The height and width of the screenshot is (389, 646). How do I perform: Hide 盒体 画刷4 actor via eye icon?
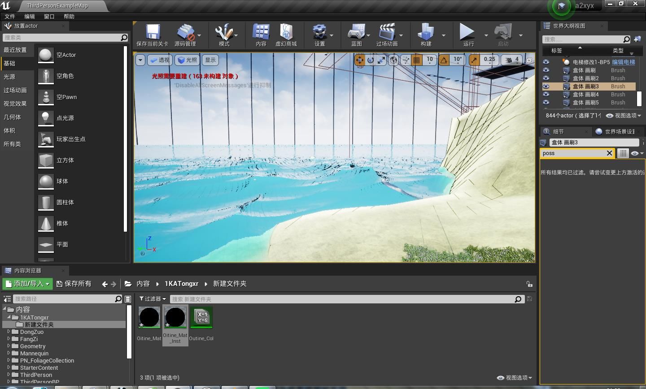click(x=546, y=95)
